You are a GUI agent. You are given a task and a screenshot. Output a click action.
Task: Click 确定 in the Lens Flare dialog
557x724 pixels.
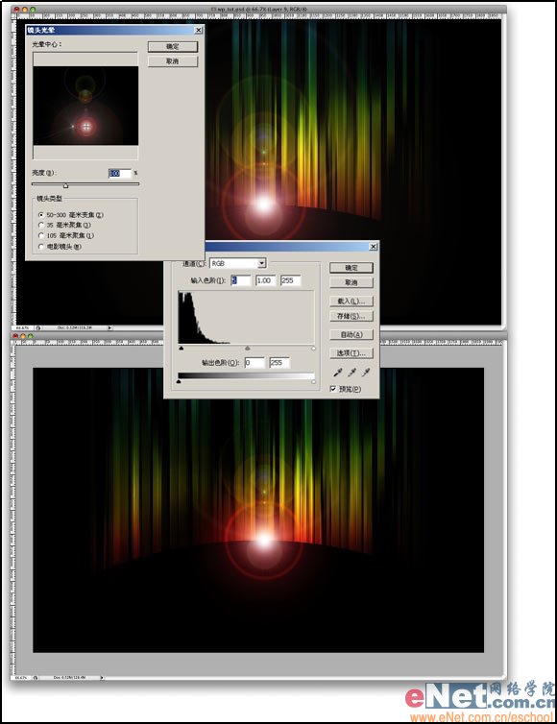(x=173, y=47)
